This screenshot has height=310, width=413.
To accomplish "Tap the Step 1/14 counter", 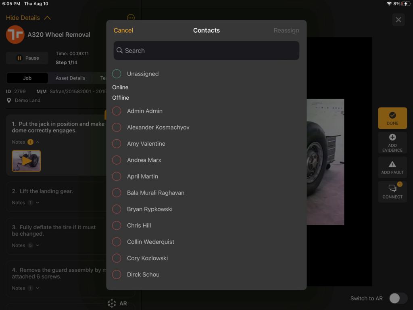I will pyautogui.click(x=67, y=63).
